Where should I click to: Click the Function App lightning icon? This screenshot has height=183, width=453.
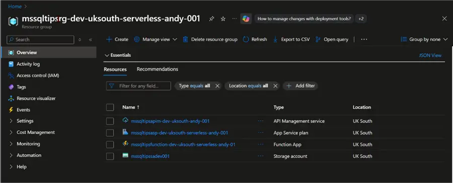[125, 144]
